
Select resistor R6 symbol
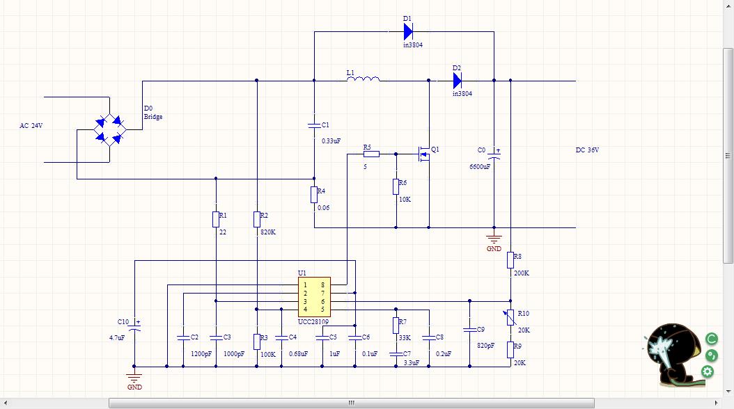396,186
